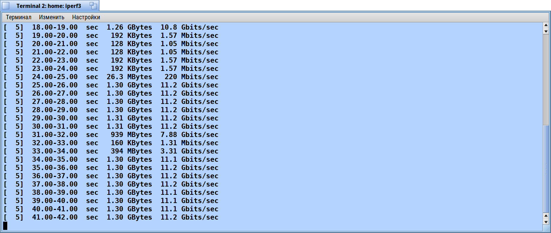The image size is (551, 233).
Task: Click the scrollbar up arrow at top
Action: pos(546,25)
